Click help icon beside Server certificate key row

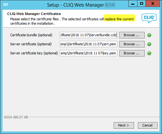[149, 53]
